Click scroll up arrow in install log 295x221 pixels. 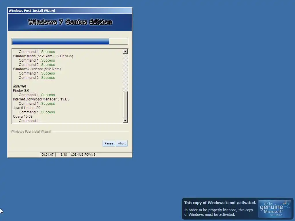125,52
